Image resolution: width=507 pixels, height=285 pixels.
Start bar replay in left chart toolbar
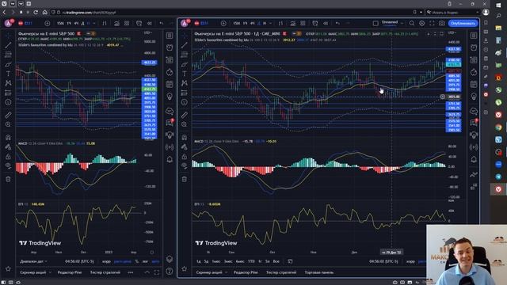[x=150, y=23]
